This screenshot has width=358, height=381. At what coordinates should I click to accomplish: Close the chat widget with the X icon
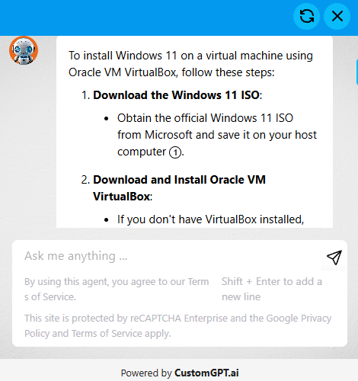click(x=337, y=16)
